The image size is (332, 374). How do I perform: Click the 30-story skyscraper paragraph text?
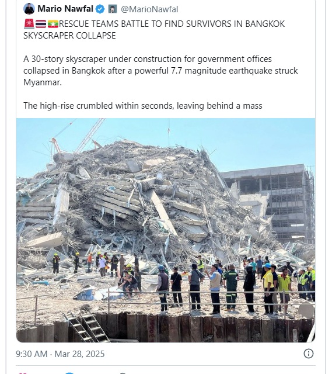click(160, 71)
